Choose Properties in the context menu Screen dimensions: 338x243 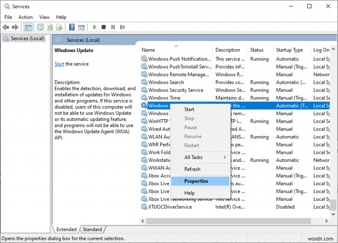pyautogui.click(x=196, y=181)
